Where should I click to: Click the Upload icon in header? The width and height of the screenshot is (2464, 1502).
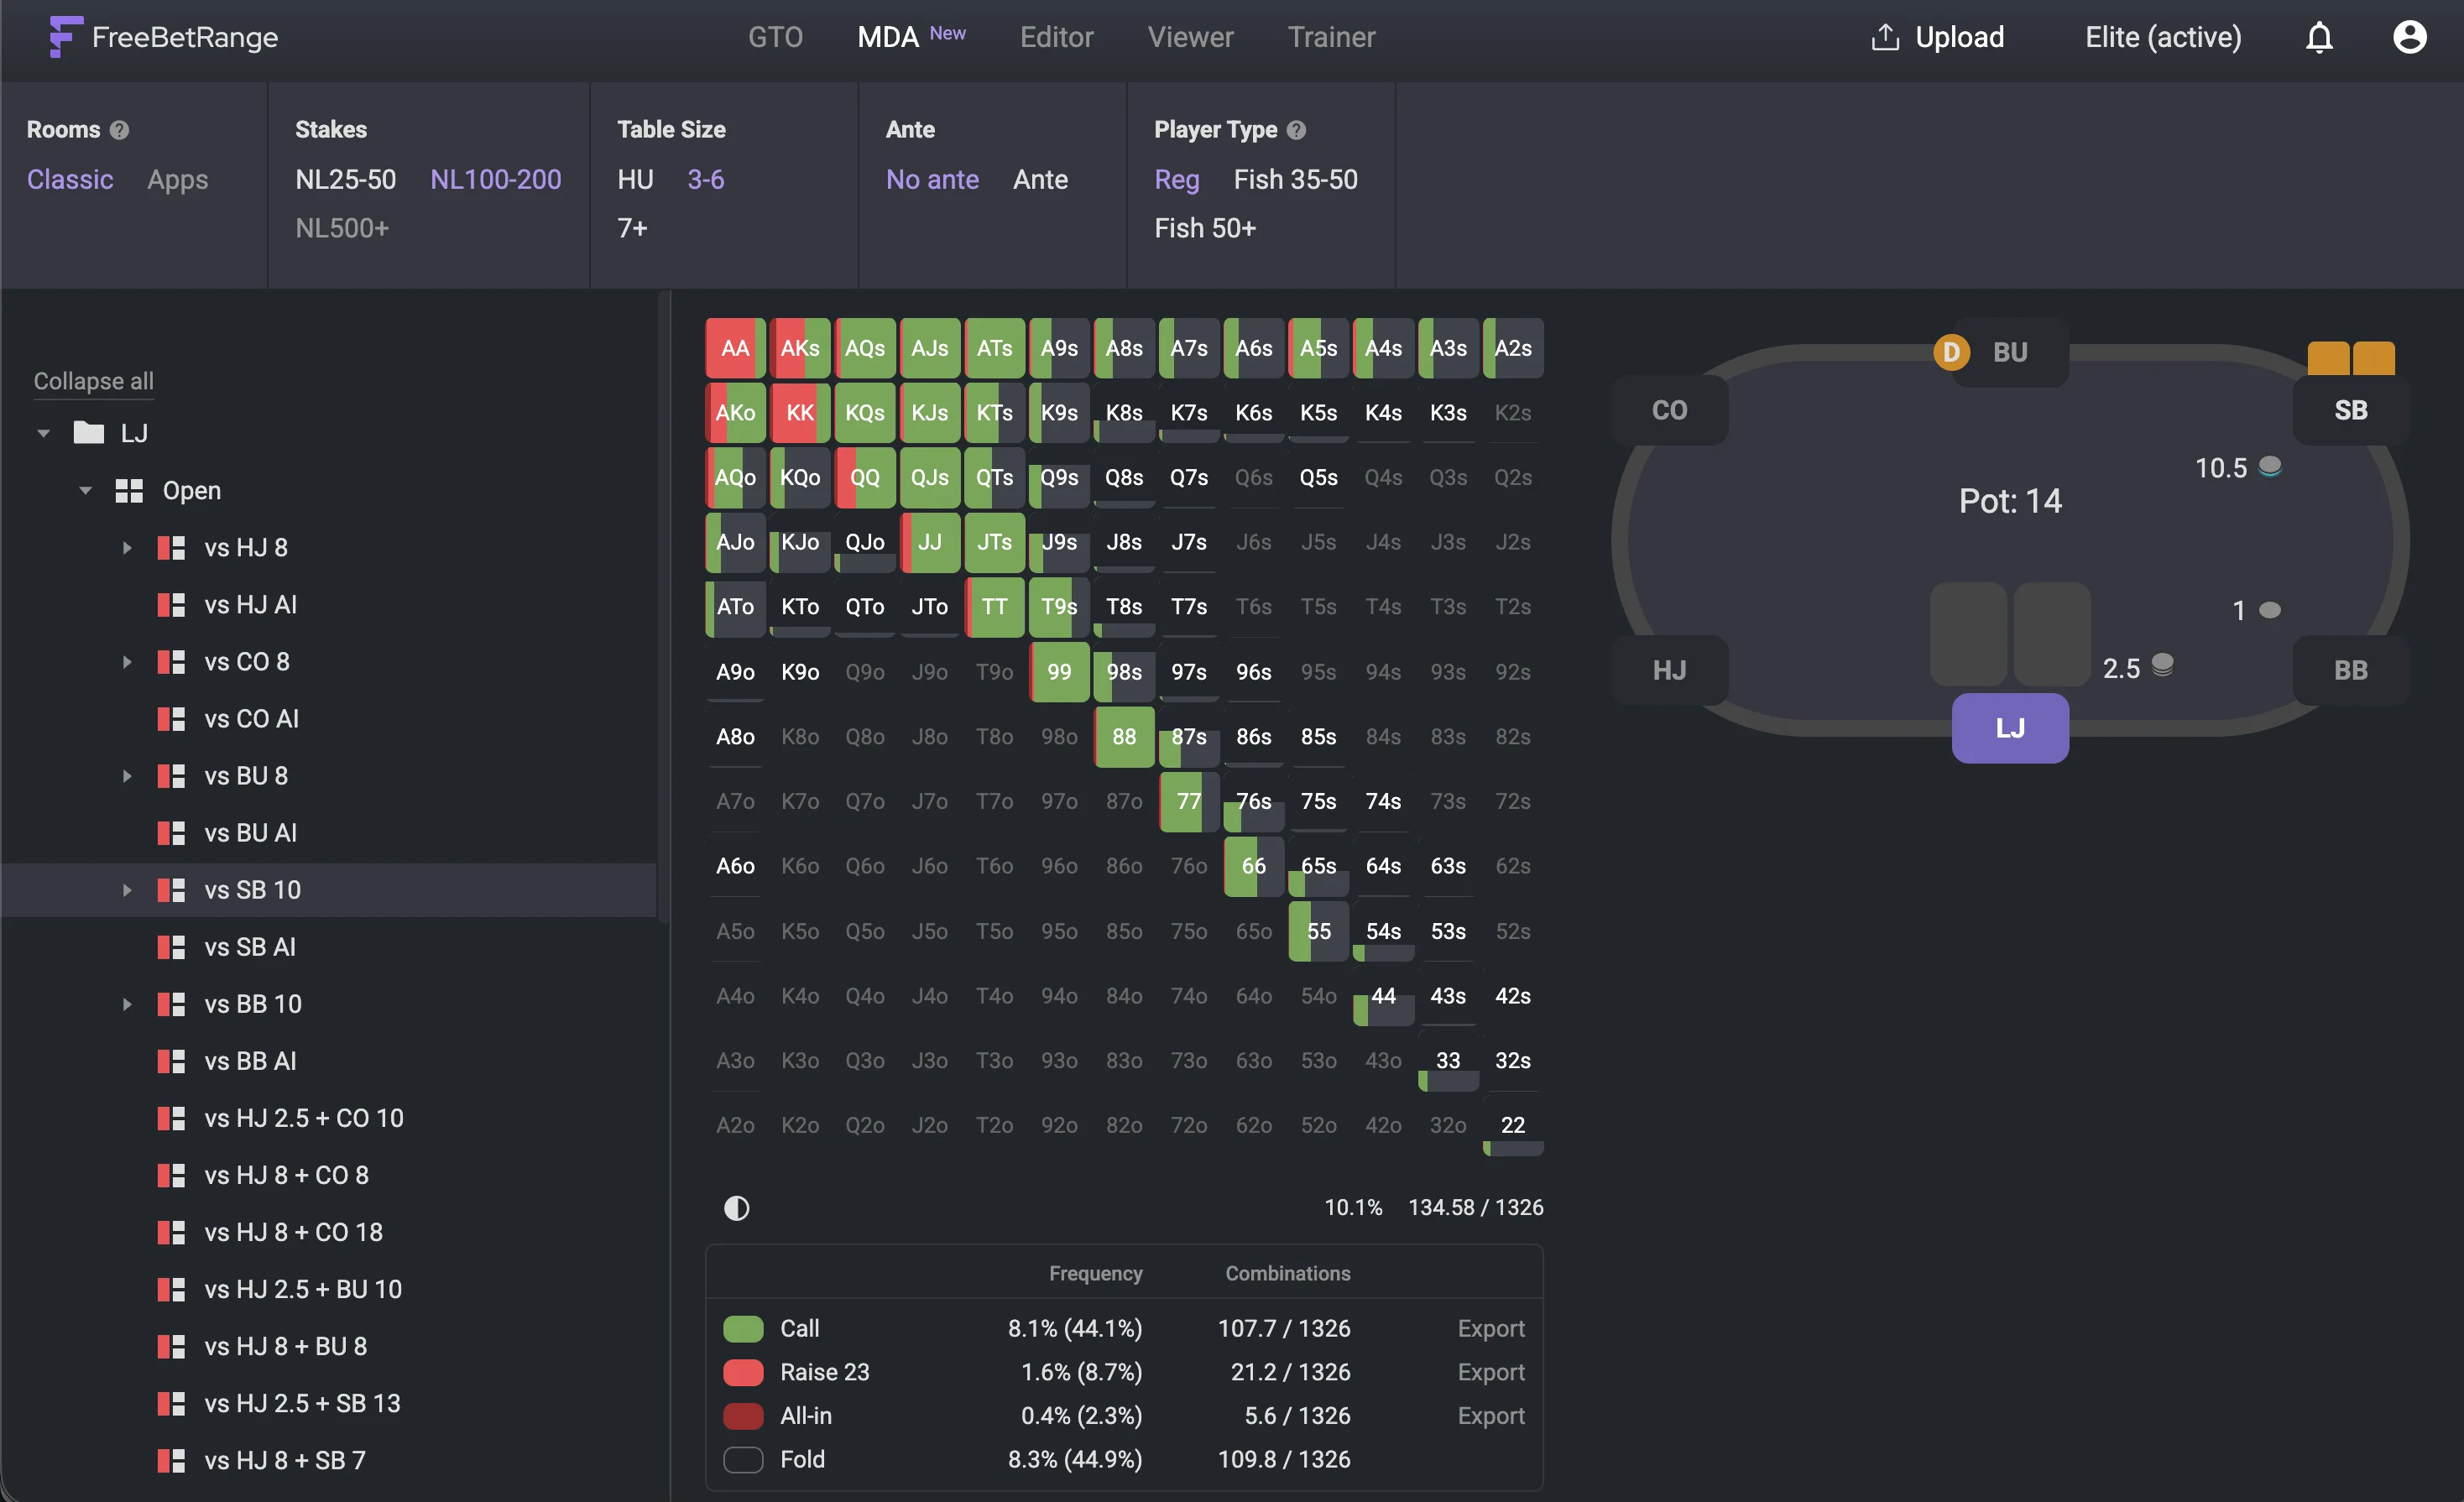coord(1885,37)
